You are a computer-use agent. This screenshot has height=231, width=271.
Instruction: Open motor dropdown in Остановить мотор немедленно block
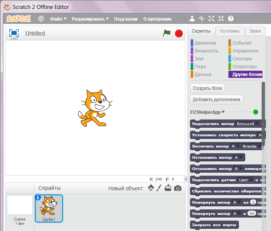pyautogui.click(x=238, y=169)
